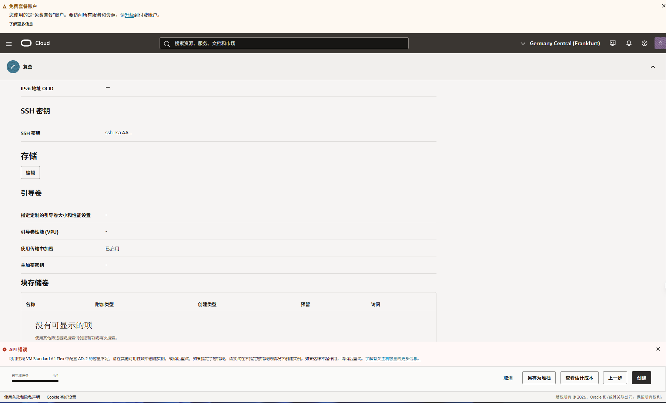
Task: Click the ssh-rsa AA... key value
Action: point(118,133)
